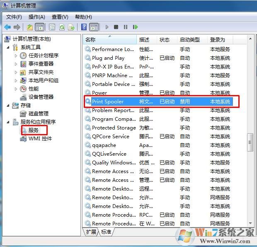This screenshot has height=247, width=257.
Task: Click the Properties toolbar icon
Action: pos(52,27)
